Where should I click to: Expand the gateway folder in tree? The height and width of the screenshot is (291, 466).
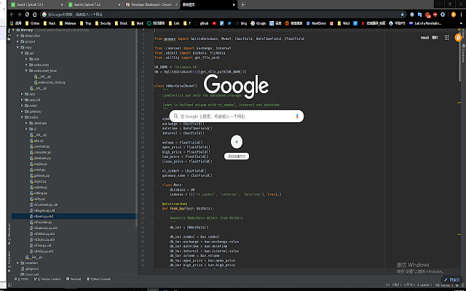pos(22,111)
